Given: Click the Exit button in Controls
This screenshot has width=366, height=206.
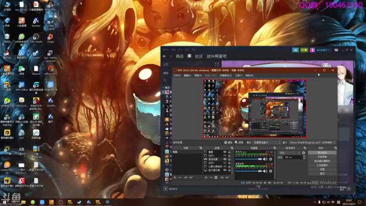Looking at the screenshot, I should (x=322, y=173).
